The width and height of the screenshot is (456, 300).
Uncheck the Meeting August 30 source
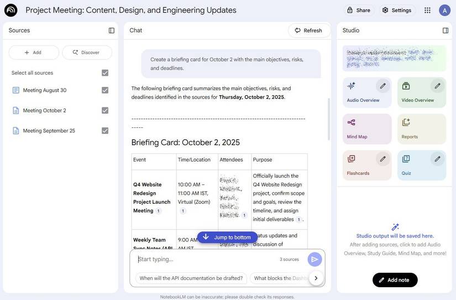(105, 90)
